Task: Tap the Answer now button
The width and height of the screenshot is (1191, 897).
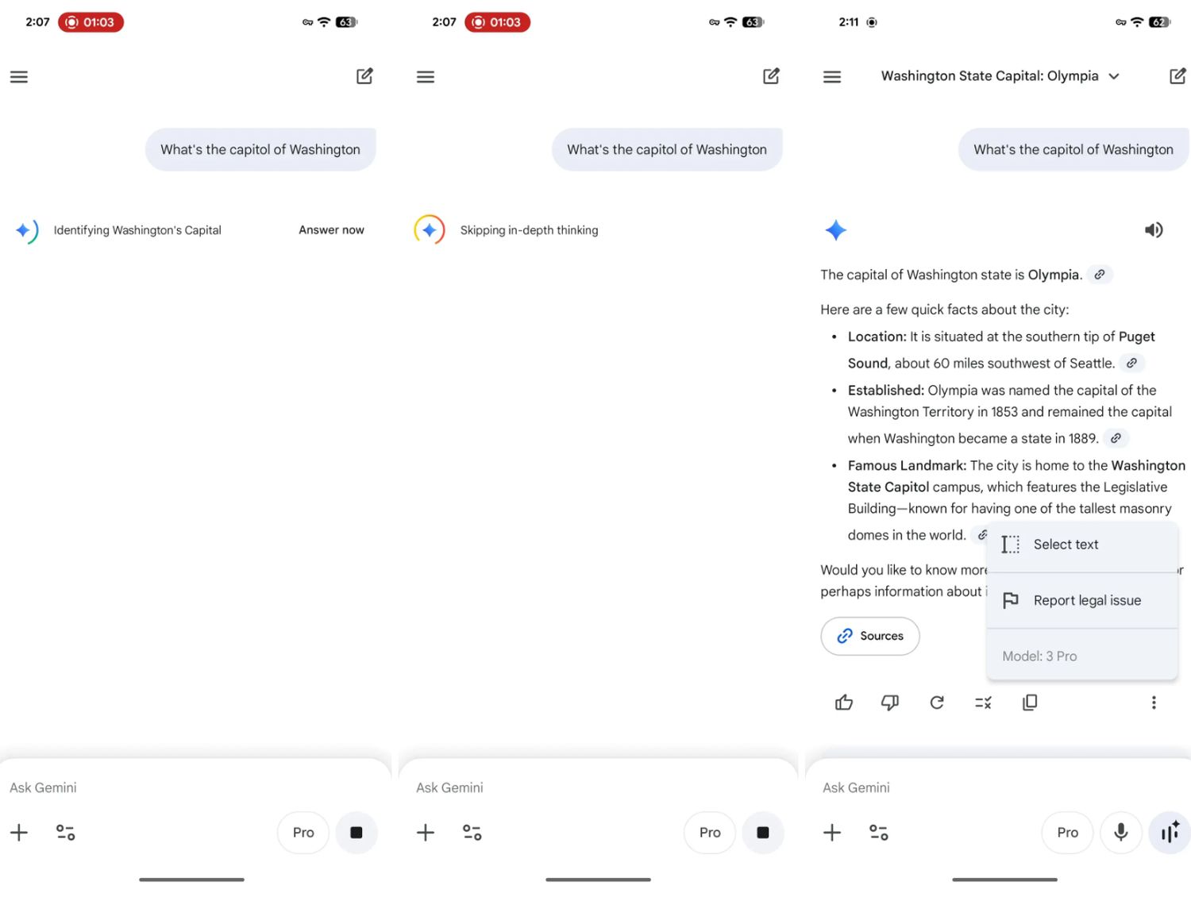Action: 331,230
